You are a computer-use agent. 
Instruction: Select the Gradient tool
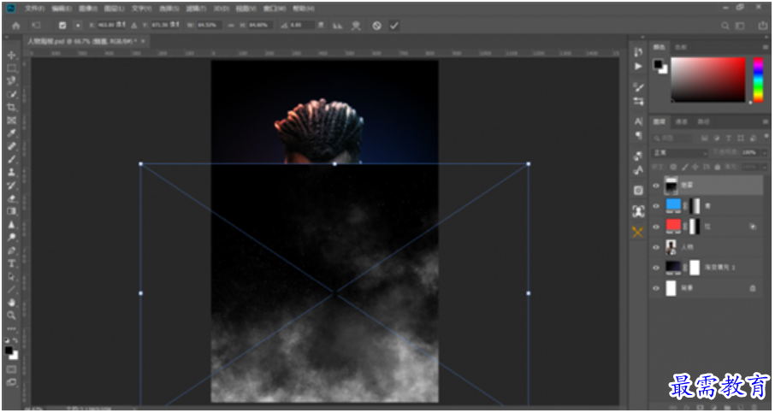click(11, 211)
